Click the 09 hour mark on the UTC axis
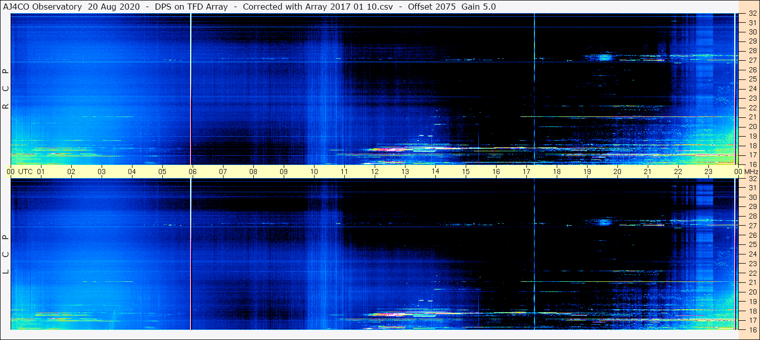 [284, 172]
